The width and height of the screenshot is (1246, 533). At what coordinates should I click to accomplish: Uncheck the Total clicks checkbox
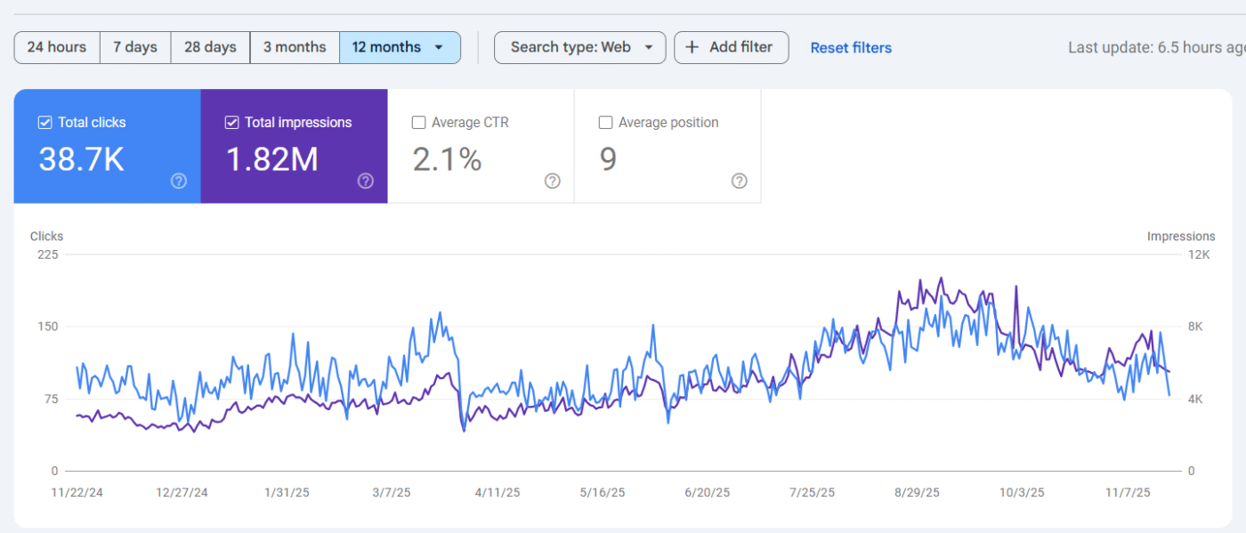(x=45, y=123)
